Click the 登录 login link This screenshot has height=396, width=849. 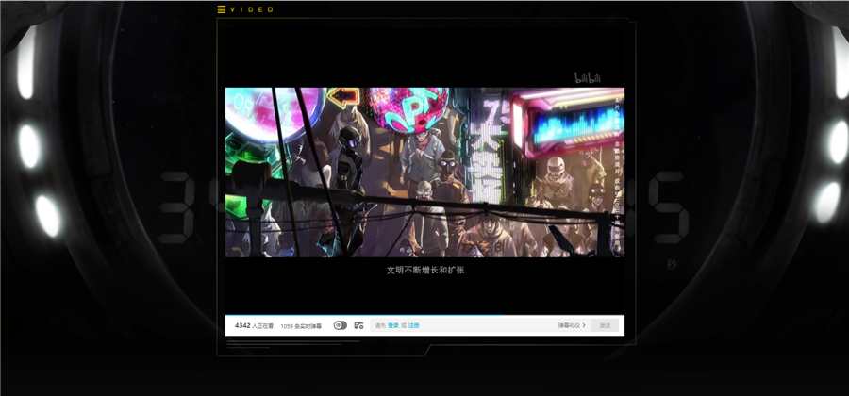coord(393,325)
